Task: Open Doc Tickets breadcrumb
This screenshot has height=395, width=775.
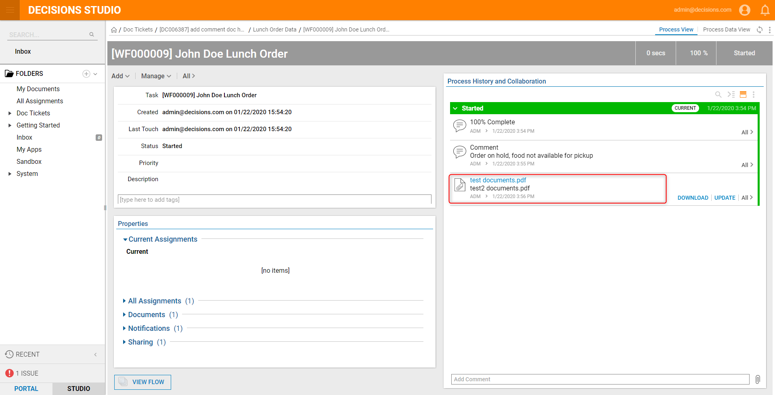Action: click(x=138, y=30)
